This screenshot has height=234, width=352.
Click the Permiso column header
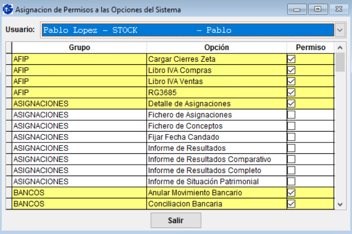click(x=310, y=47)
